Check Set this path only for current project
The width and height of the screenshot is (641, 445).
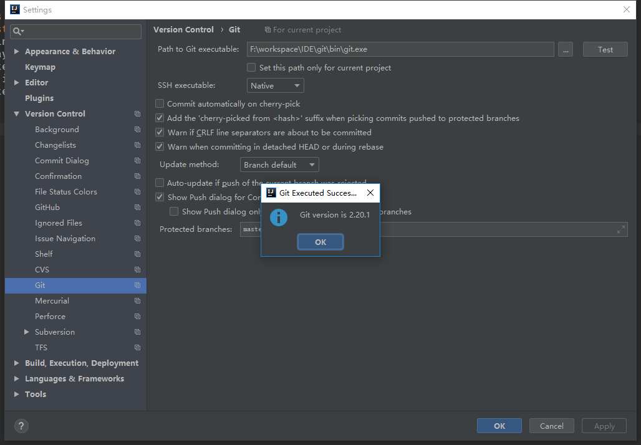click(x=251, y=67)
